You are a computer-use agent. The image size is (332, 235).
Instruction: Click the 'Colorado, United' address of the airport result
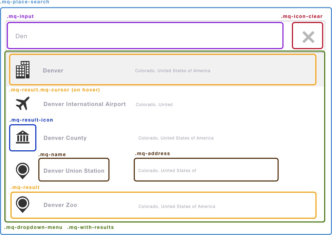click(154, 105)
